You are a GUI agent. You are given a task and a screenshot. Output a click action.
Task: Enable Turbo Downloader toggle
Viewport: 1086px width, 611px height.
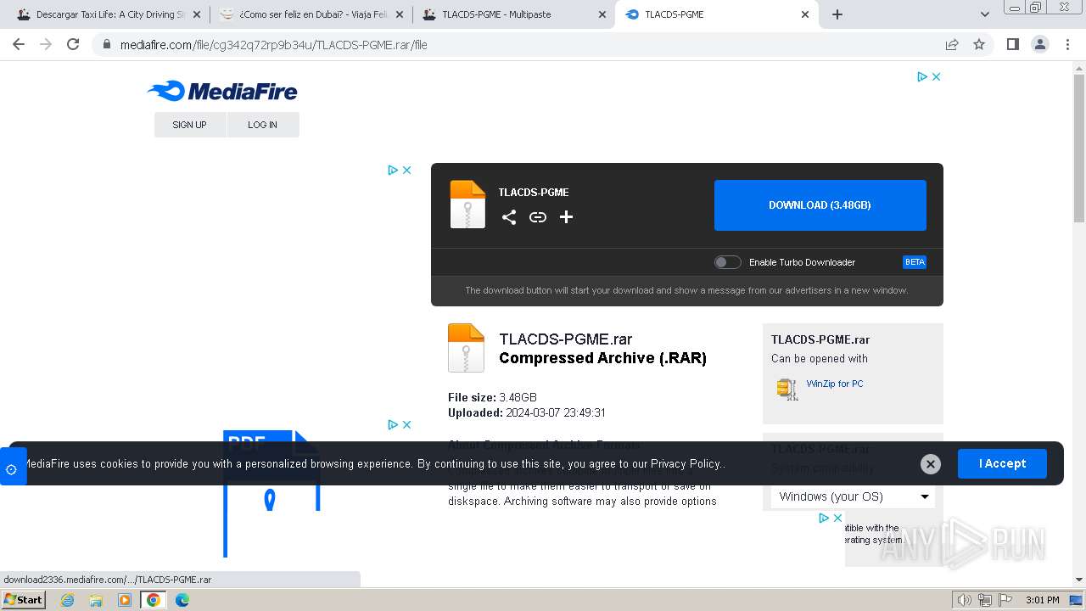[727, 262]
